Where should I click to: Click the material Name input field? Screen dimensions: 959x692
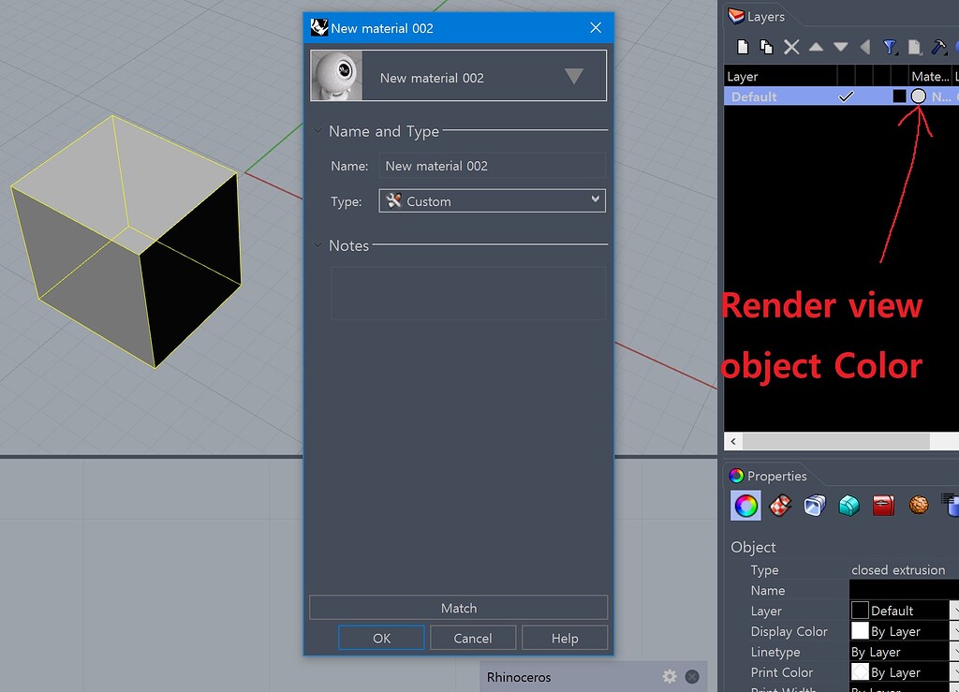click(492, 165)
